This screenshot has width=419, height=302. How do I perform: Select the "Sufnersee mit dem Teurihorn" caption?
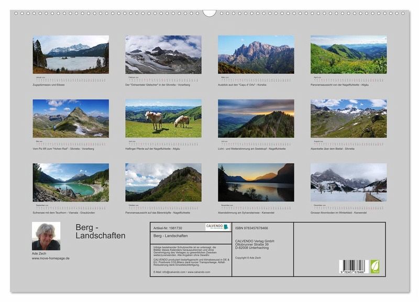point(63,213)
